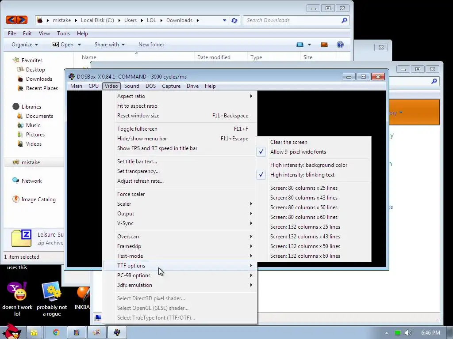Click the change view icon in Explorer toolbar

pyautogui.click(x=300, y=45)
